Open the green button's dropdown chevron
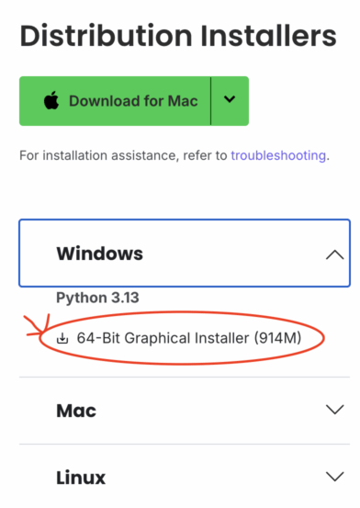 230,99
